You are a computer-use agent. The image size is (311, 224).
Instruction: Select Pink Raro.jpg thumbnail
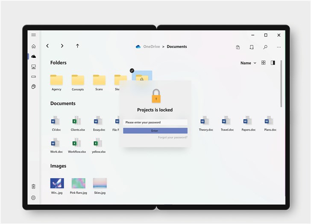point(78,183)
